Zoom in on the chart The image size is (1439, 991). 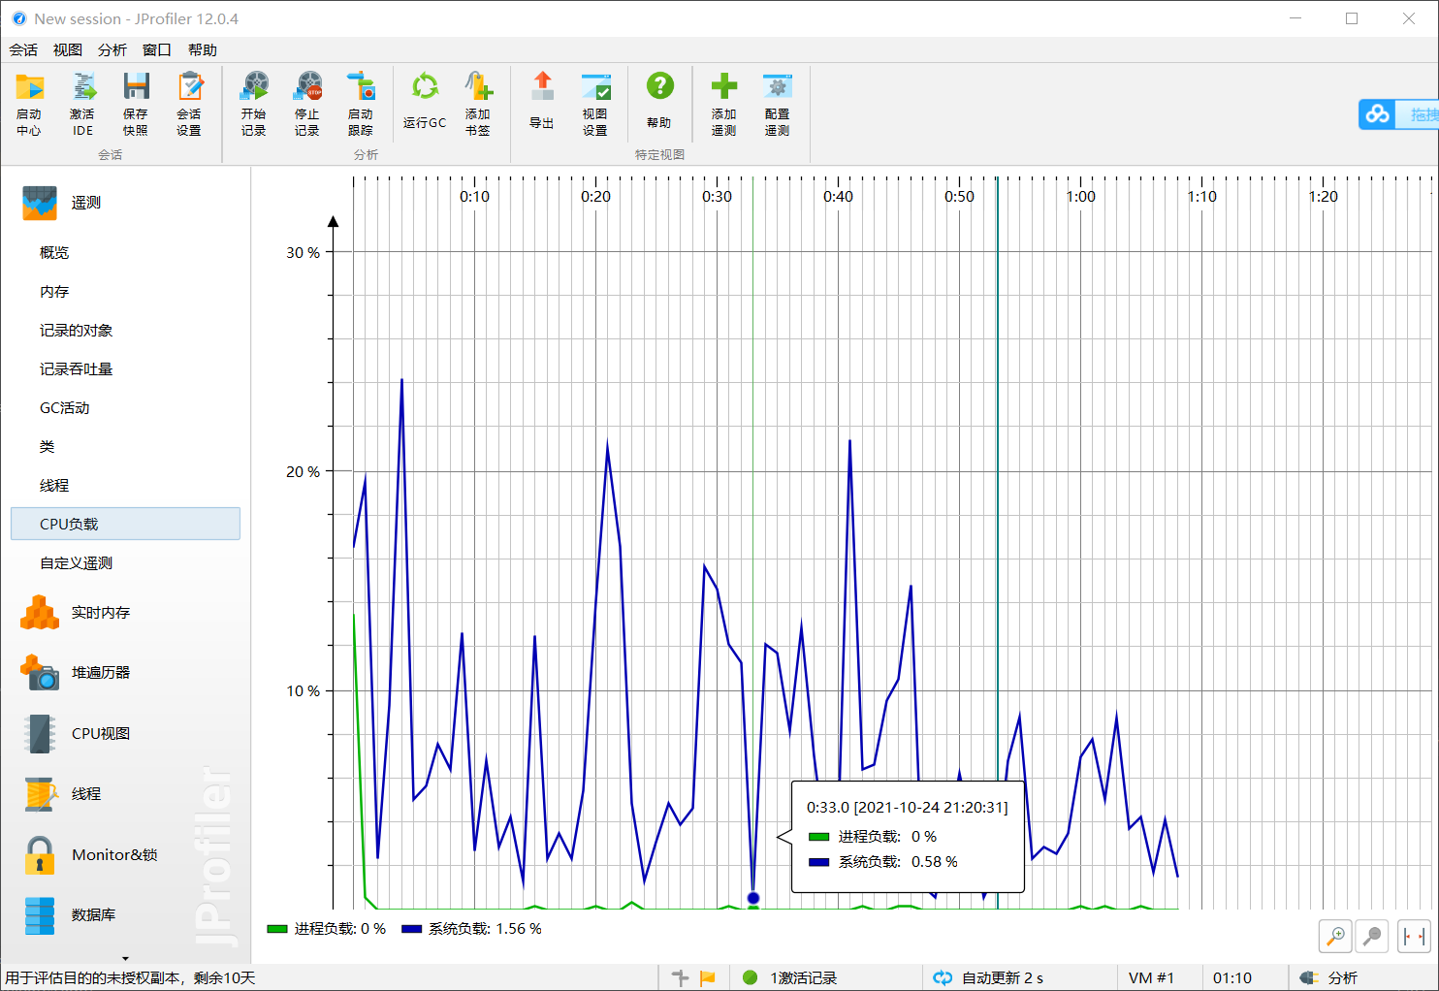pos(1336,936)
